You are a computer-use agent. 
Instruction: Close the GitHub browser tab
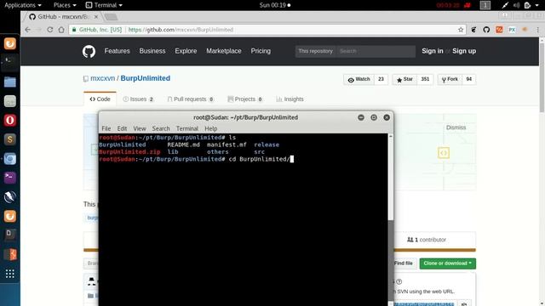[96, 17]
